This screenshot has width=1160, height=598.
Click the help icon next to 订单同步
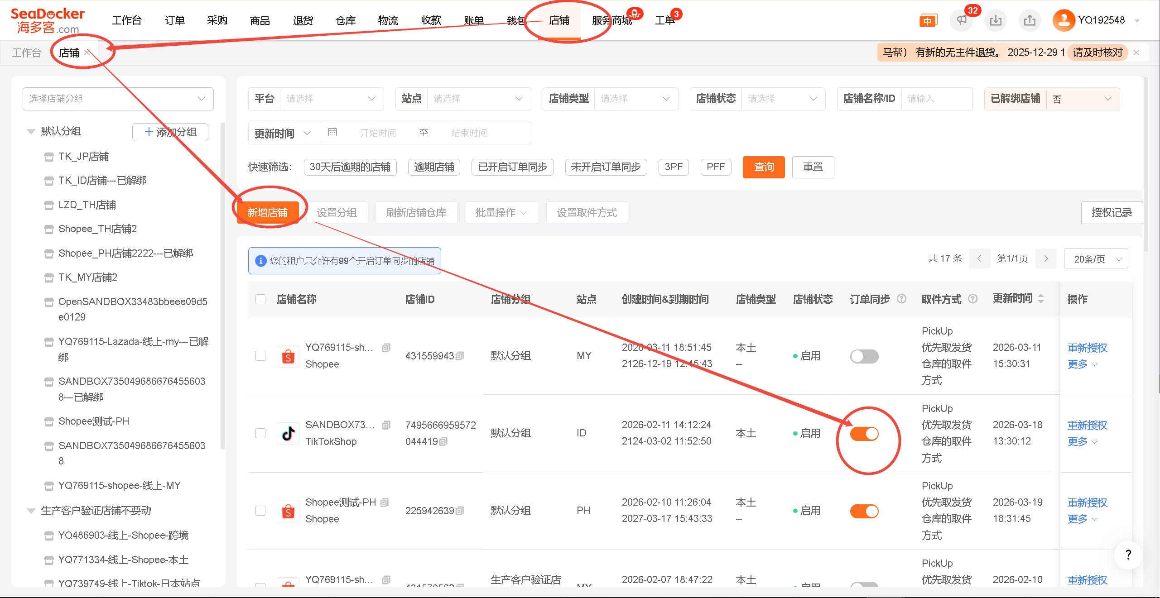pyautogui.click(x=901, y=299)
